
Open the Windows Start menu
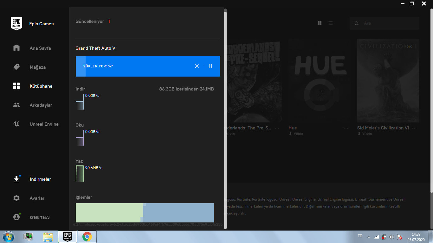tap(9, 237)
